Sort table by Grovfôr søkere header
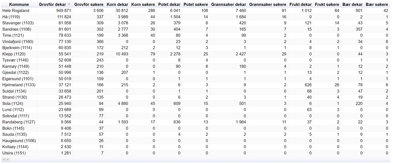Screen dimensions: 393x164 [x=89, y=5]
